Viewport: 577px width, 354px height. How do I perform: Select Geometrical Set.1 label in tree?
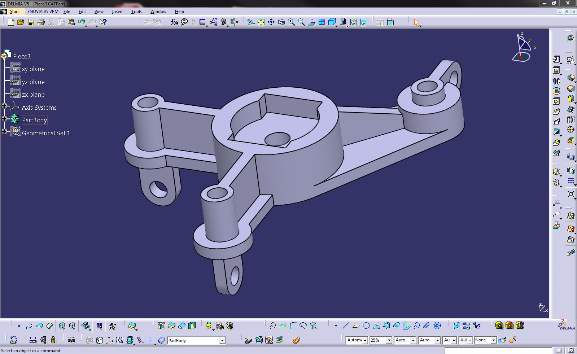(x=46, y=133)
